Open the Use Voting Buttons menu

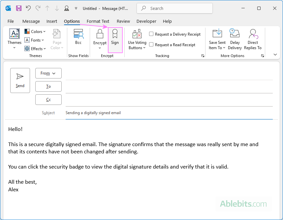[x=137, y=40]
